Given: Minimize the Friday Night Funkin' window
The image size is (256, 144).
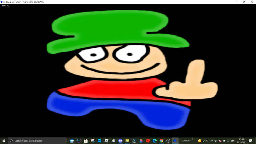Looking at the screenshot, I should 236,2.
